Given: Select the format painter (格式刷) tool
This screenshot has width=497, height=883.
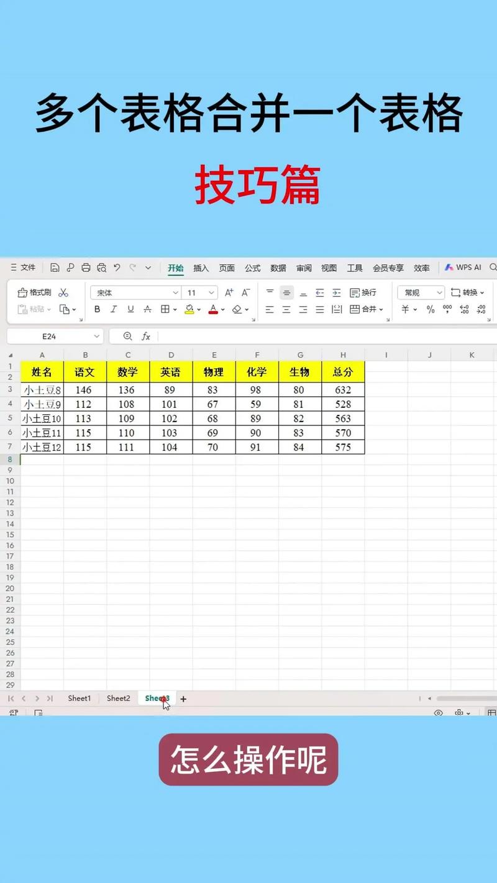Looking at the screenshot, I should [34, 292].
